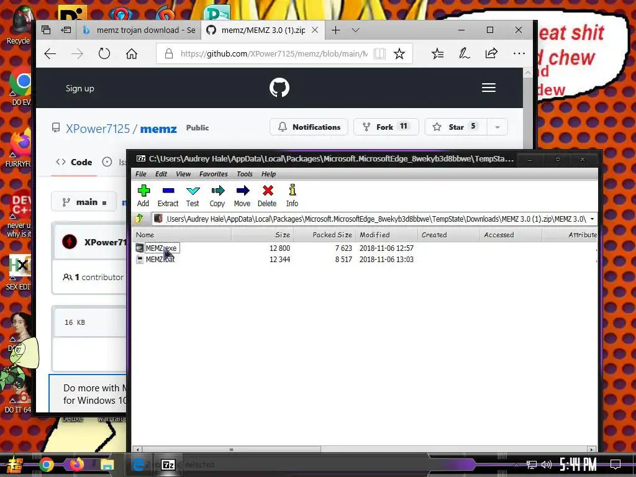This screenshot has height=477, width=636.
Task: Go up one folder in 7-Zip
Action: tap(139, 219)
